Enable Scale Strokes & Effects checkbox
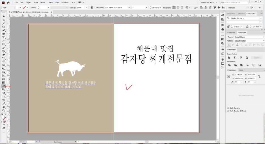The image size is (265, 144). click(x=228, y=111)
